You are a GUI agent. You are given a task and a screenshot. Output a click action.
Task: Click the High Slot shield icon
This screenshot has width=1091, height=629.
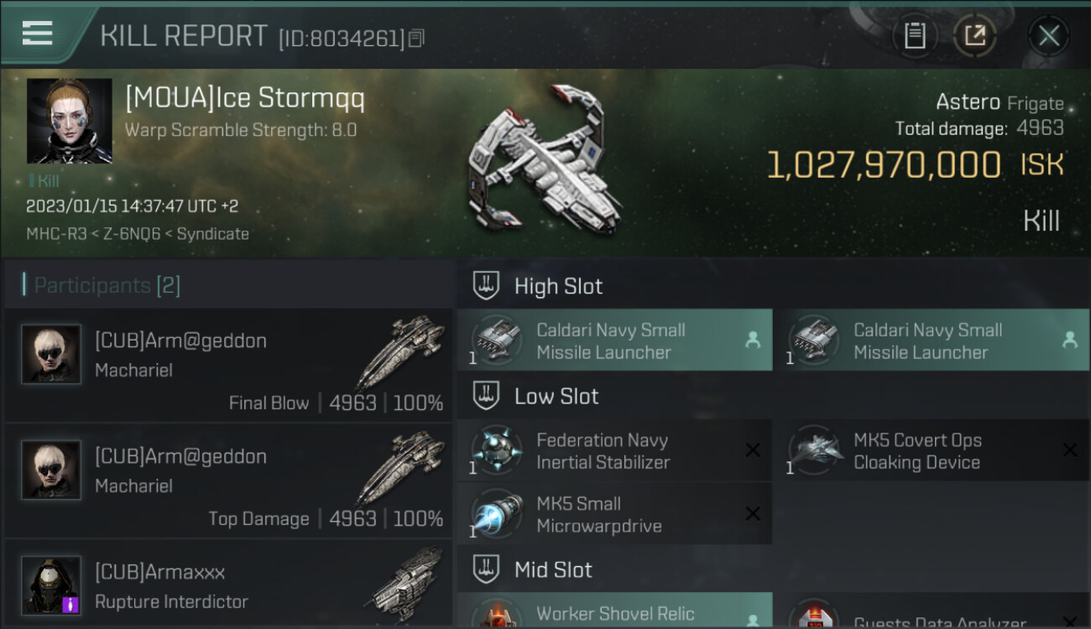click(x=486, y=286)
